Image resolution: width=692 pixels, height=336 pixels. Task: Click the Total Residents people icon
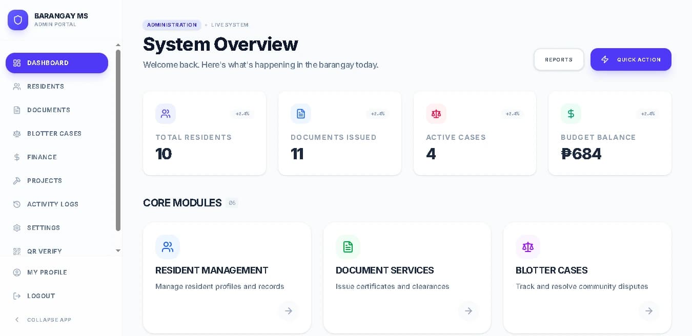[x=166, y=114]
